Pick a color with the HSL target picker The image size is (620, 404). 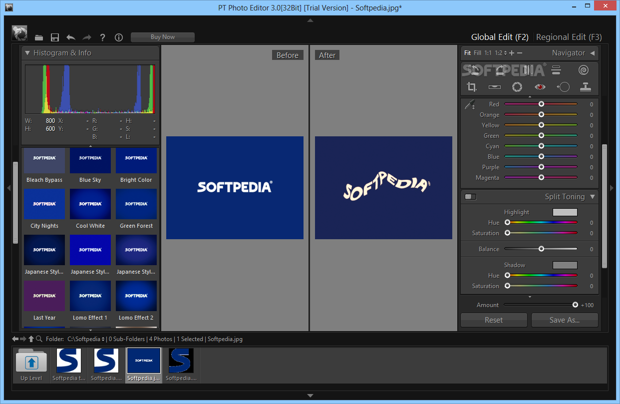pyautogui.click(x=470, y=105)
